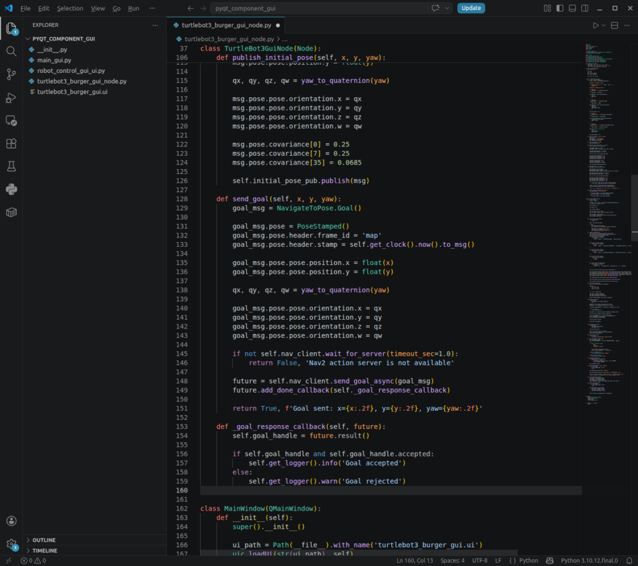
Task: Open the Copilot chat icon in title bar
Action: [436, 8]
